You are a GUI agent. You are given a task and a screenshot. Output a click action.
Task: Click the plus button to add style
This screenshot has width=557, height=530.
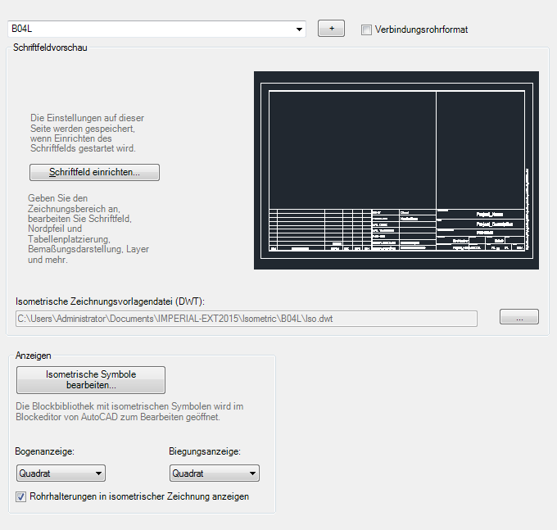point(331,29)
